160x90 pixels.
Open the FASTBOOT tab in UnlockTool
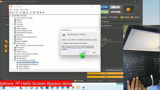104,17
